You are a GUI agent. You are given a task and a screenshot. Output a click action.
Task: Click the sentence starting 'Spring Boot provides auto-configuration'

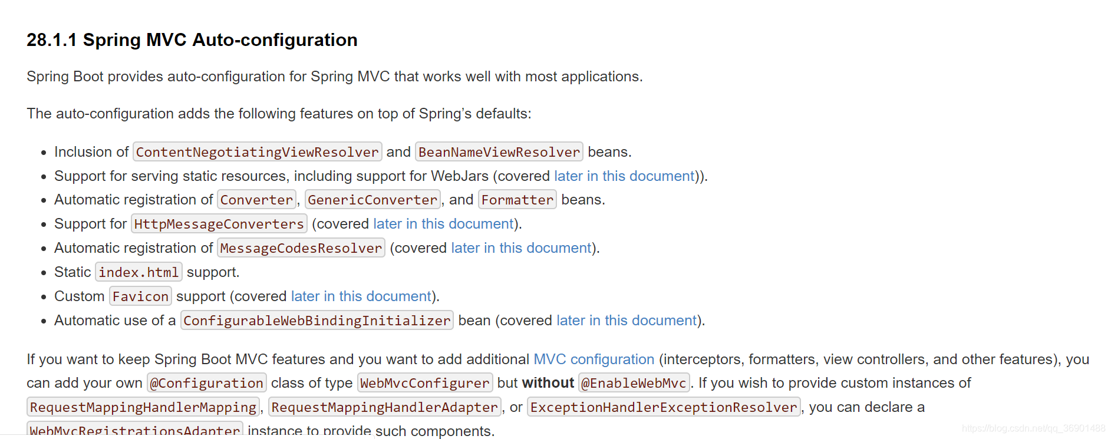[335, 77]
